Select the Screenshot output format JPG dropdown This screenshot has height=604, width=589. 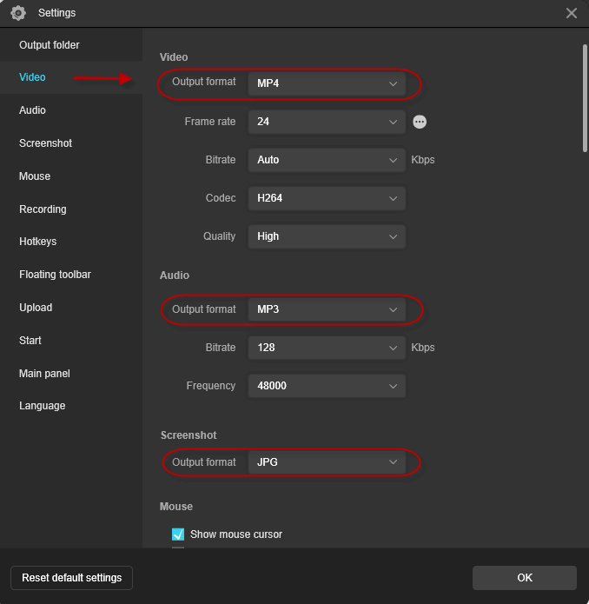pyautogui.click(x=327, y=462)
